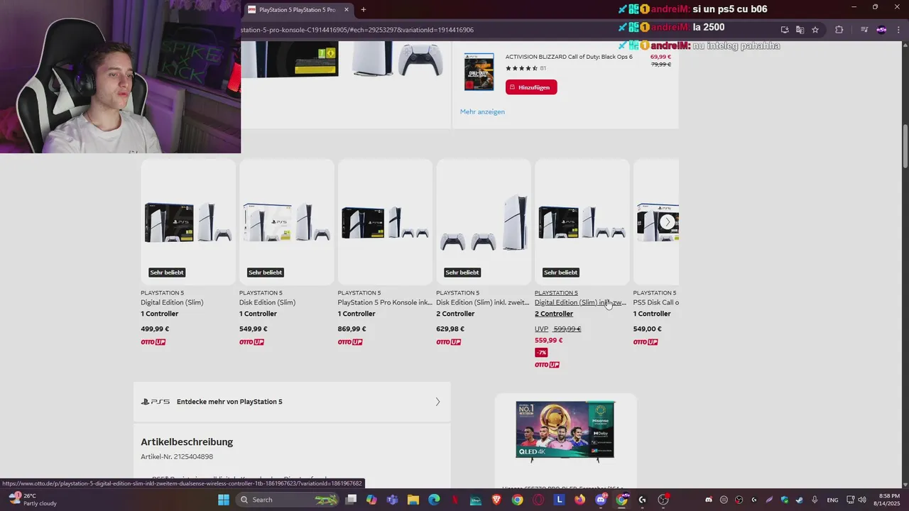Open Opera browser from the taskbar
This screenshot has height=511, width=909.
click(538, 500)
